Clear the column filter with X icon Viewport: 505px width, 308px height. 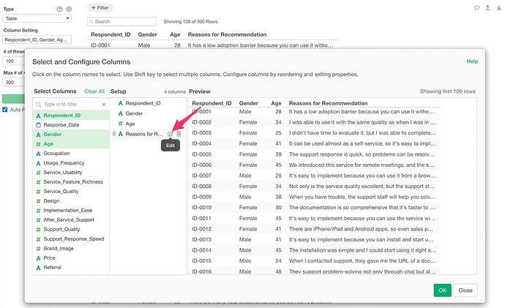(x=102, y=105)
